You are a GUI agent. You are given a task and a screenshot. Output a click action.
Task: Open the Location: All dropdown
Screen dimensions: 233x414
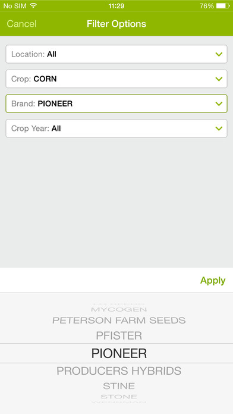(x=116, y=54)
